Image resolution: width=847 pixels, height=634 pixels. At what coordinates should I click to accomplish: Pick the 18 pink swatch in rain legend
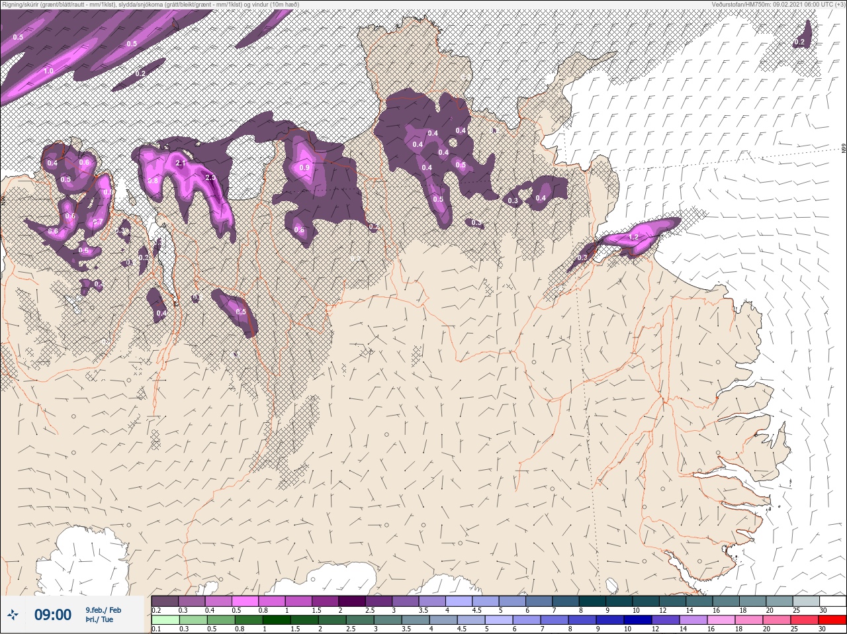[x=749, y=620]
